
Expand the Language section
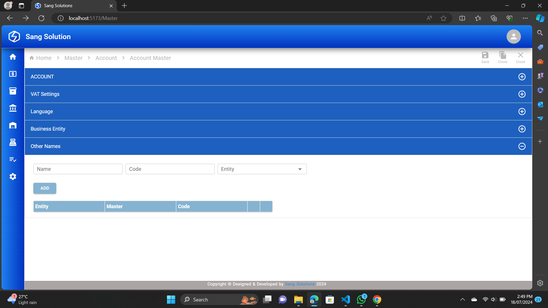(x=522, y=112)
